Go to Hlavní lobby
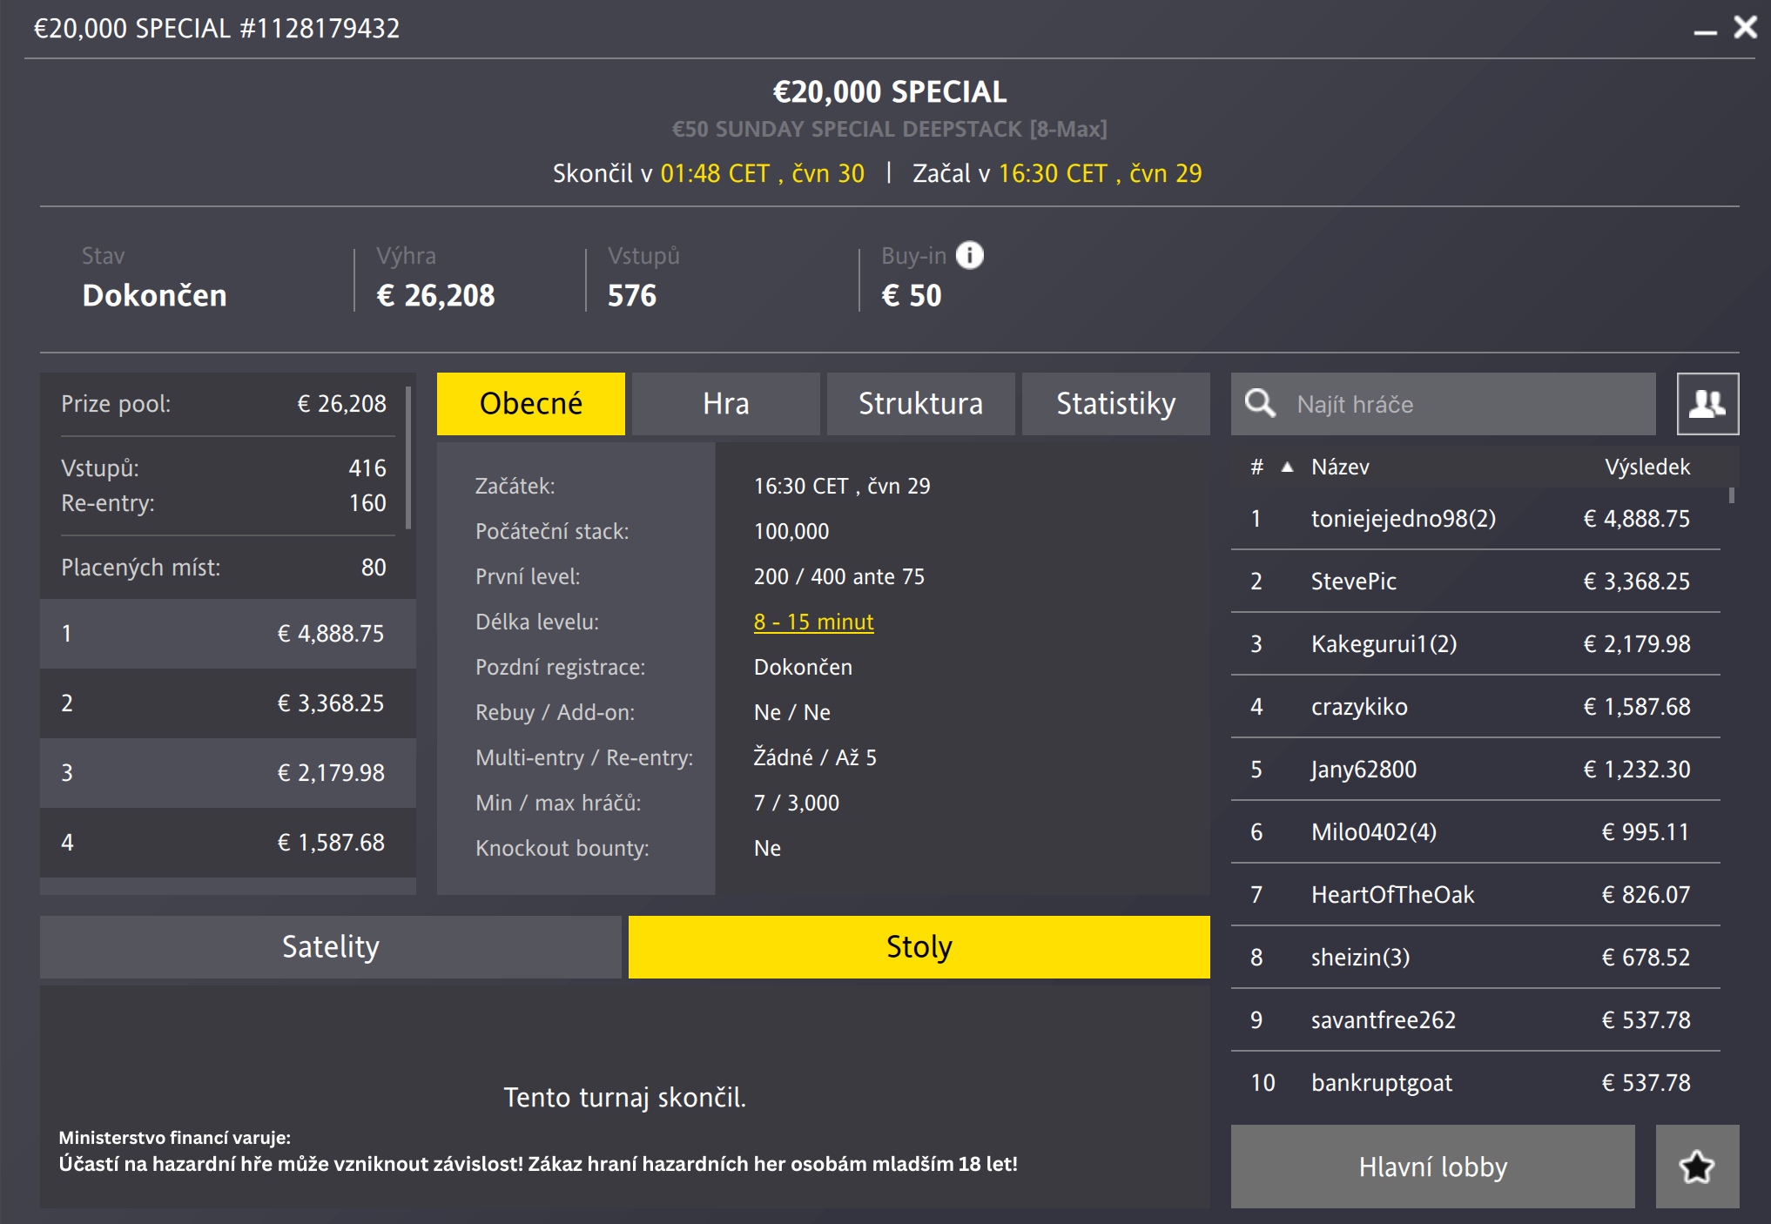This screenshot has height=1224, width=1771. pyautogui.click(x=1432, y=1167)
